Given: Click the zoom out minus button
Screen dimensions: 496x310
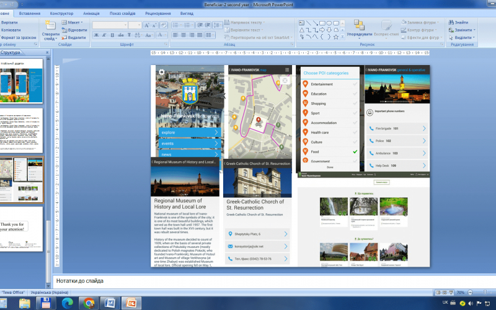Looking at the screenshot, I should (x=470, y=293).
